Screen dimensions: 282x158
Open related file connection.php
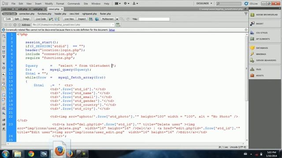point(26,14)
